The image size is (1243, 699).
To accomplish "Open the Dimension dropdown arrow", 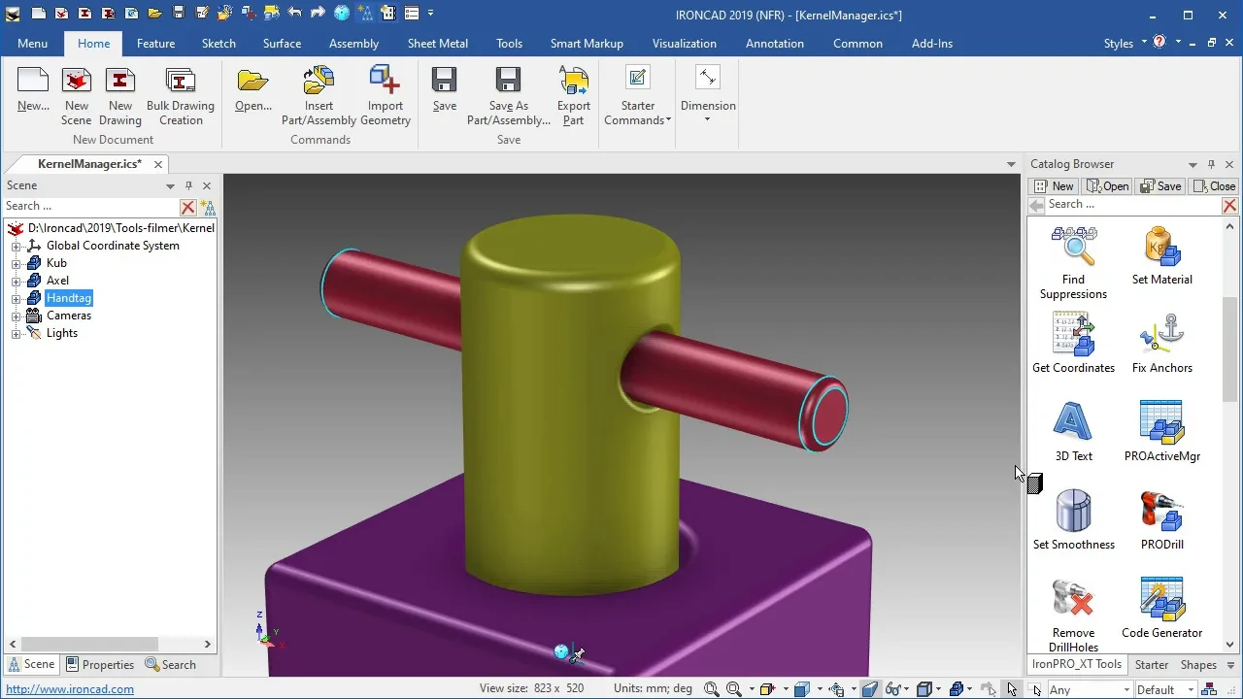I will (707, 119).
